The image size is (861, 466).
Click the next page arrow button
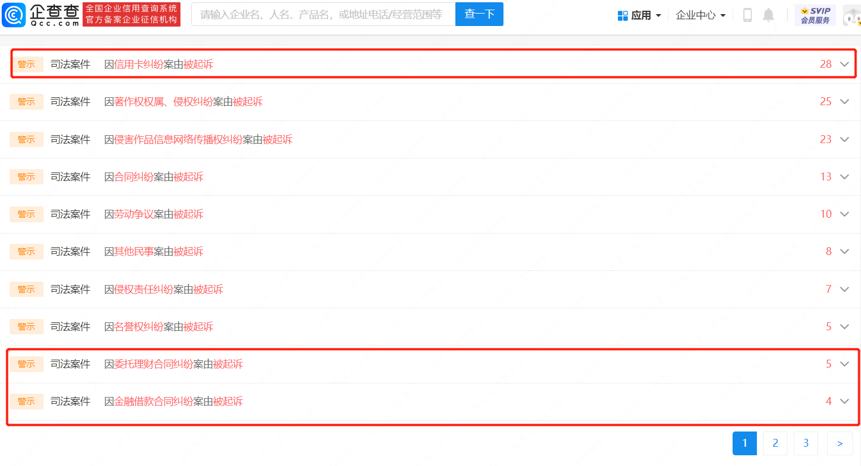click(x=840, y=443)
